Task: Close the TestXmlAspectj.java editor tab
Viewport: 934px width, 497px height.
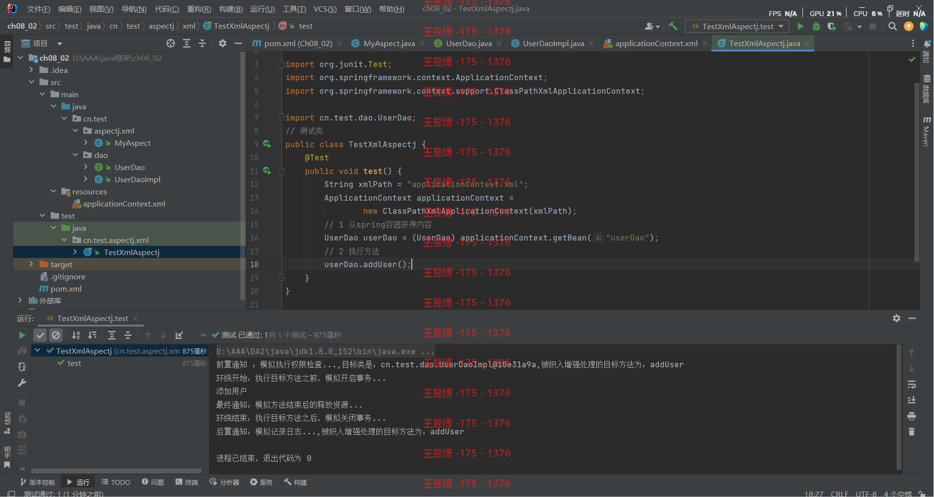Action: point(807,43)
